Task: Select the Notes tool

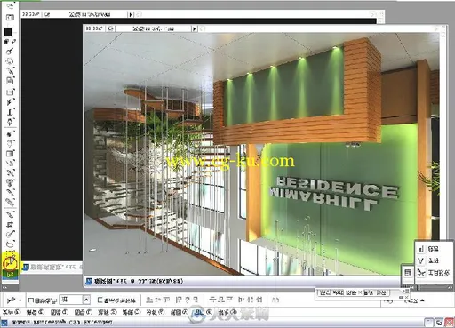Action: click(x=10, y=81)
